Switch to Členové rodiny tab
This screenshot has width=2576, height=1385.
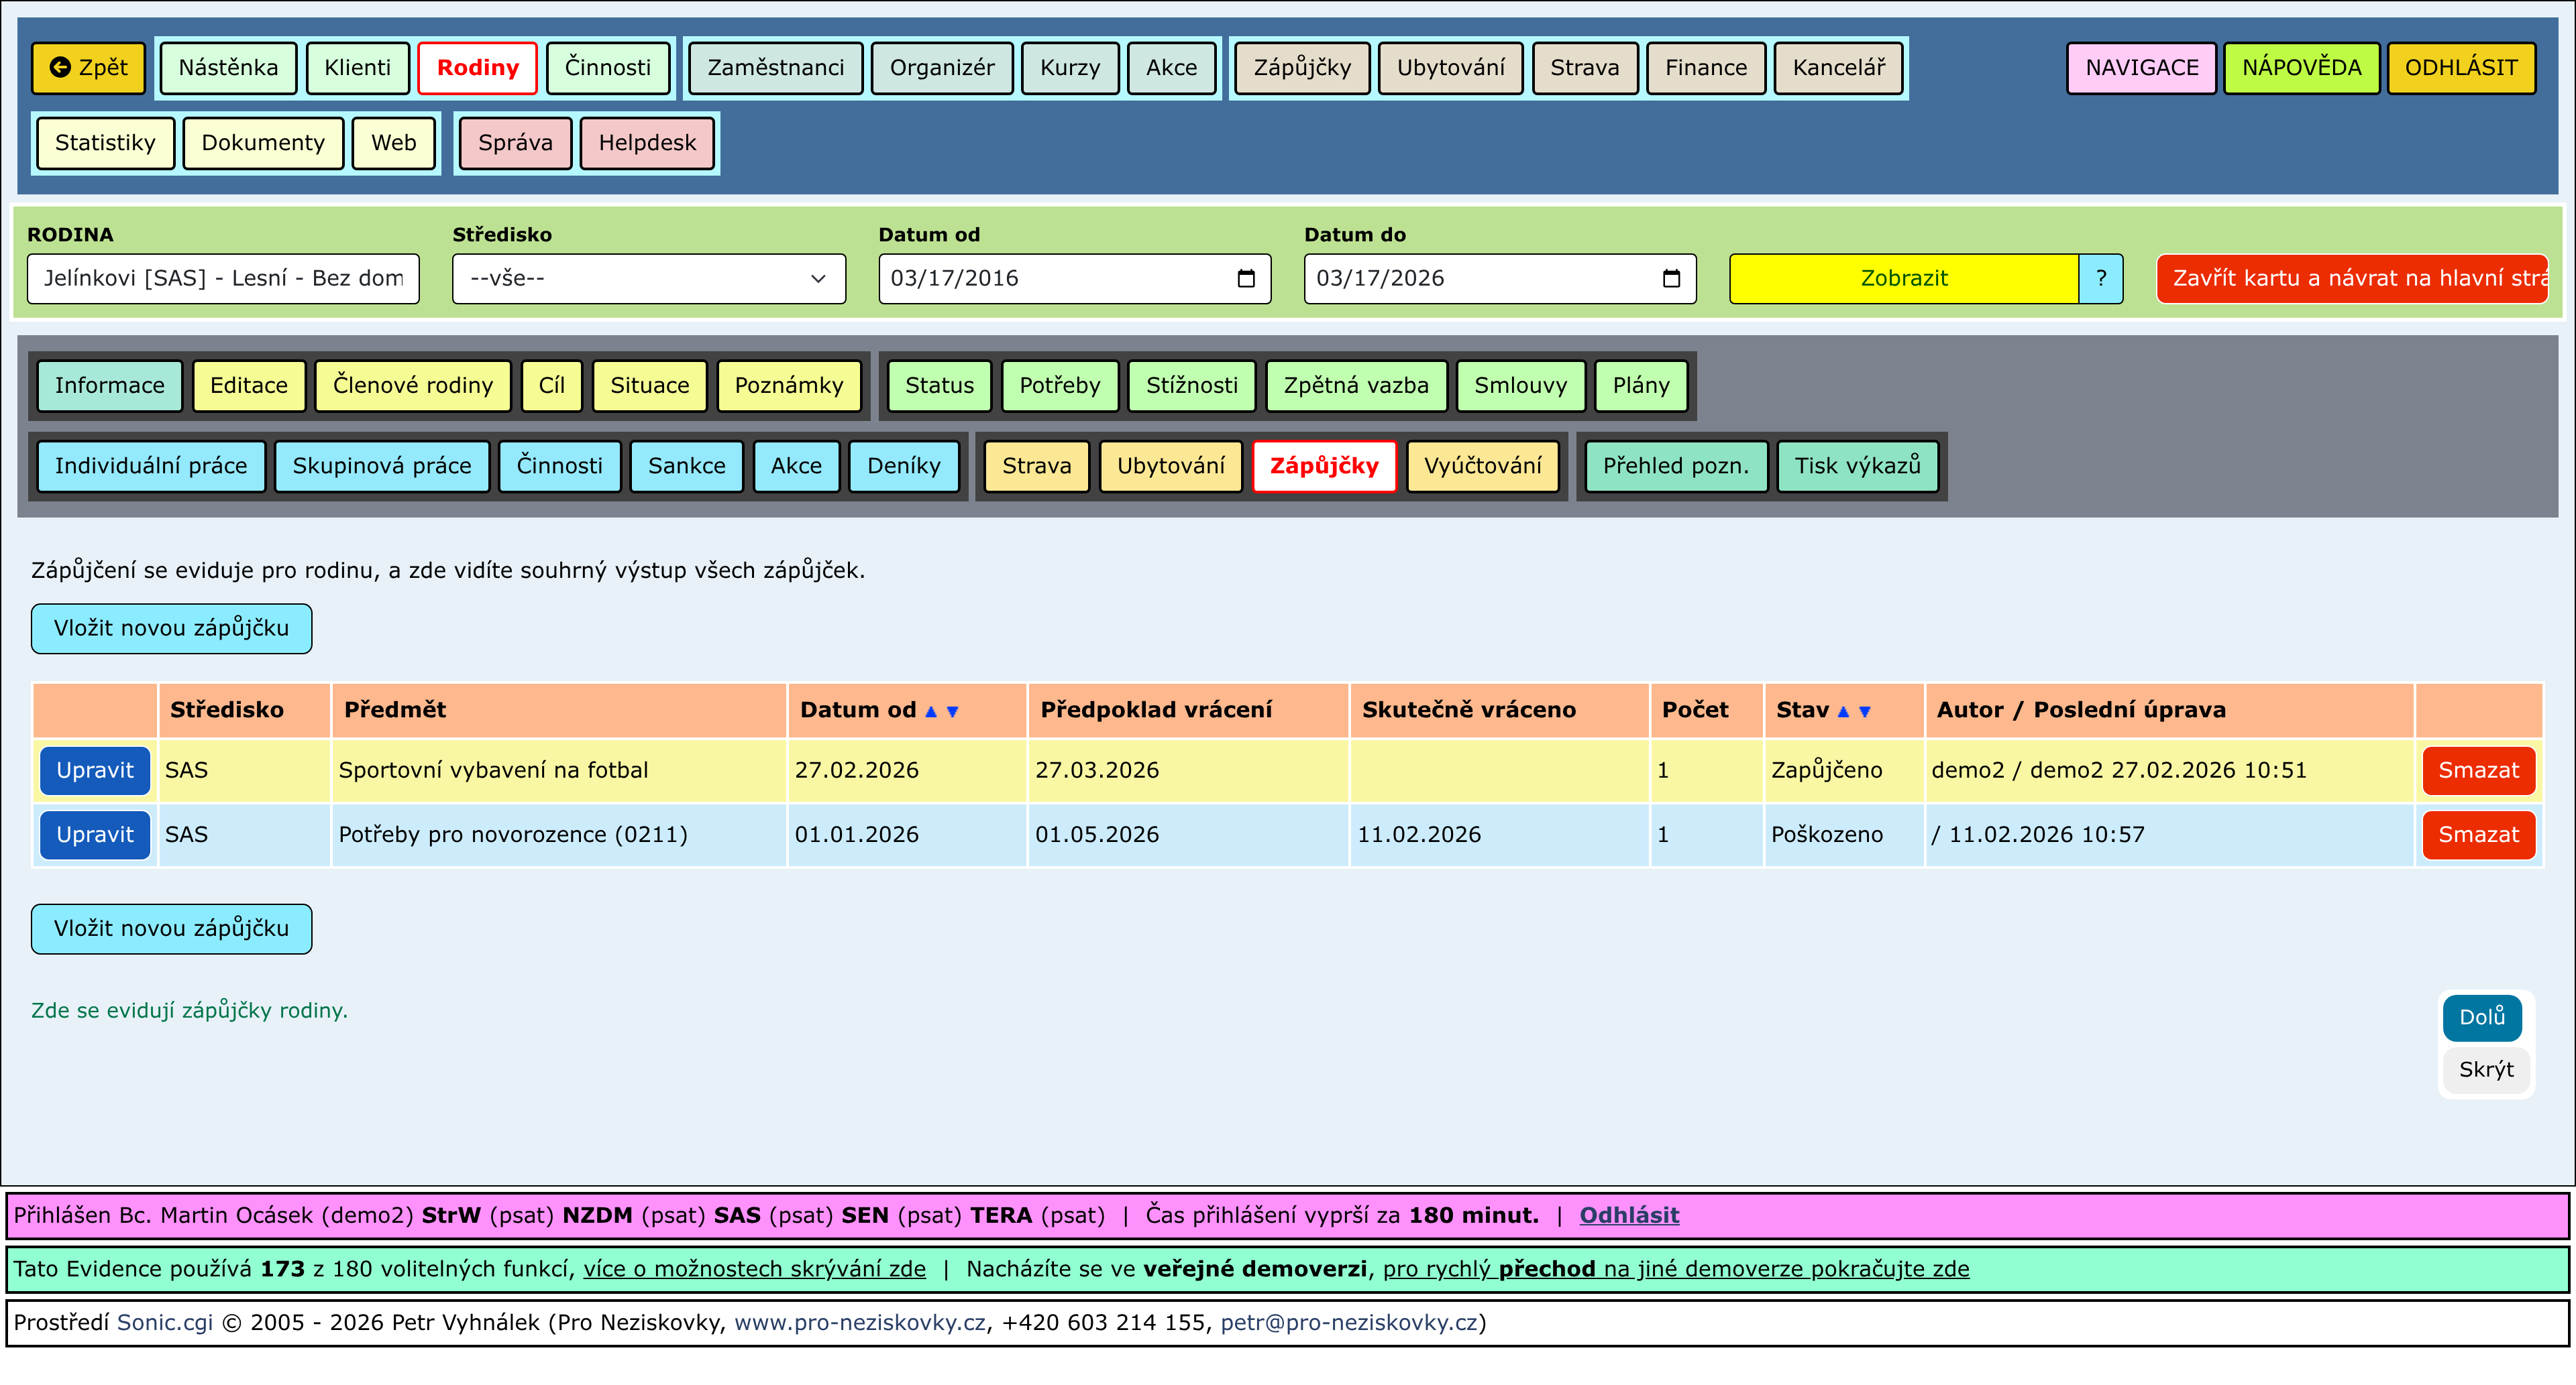[x=412, y=385]
